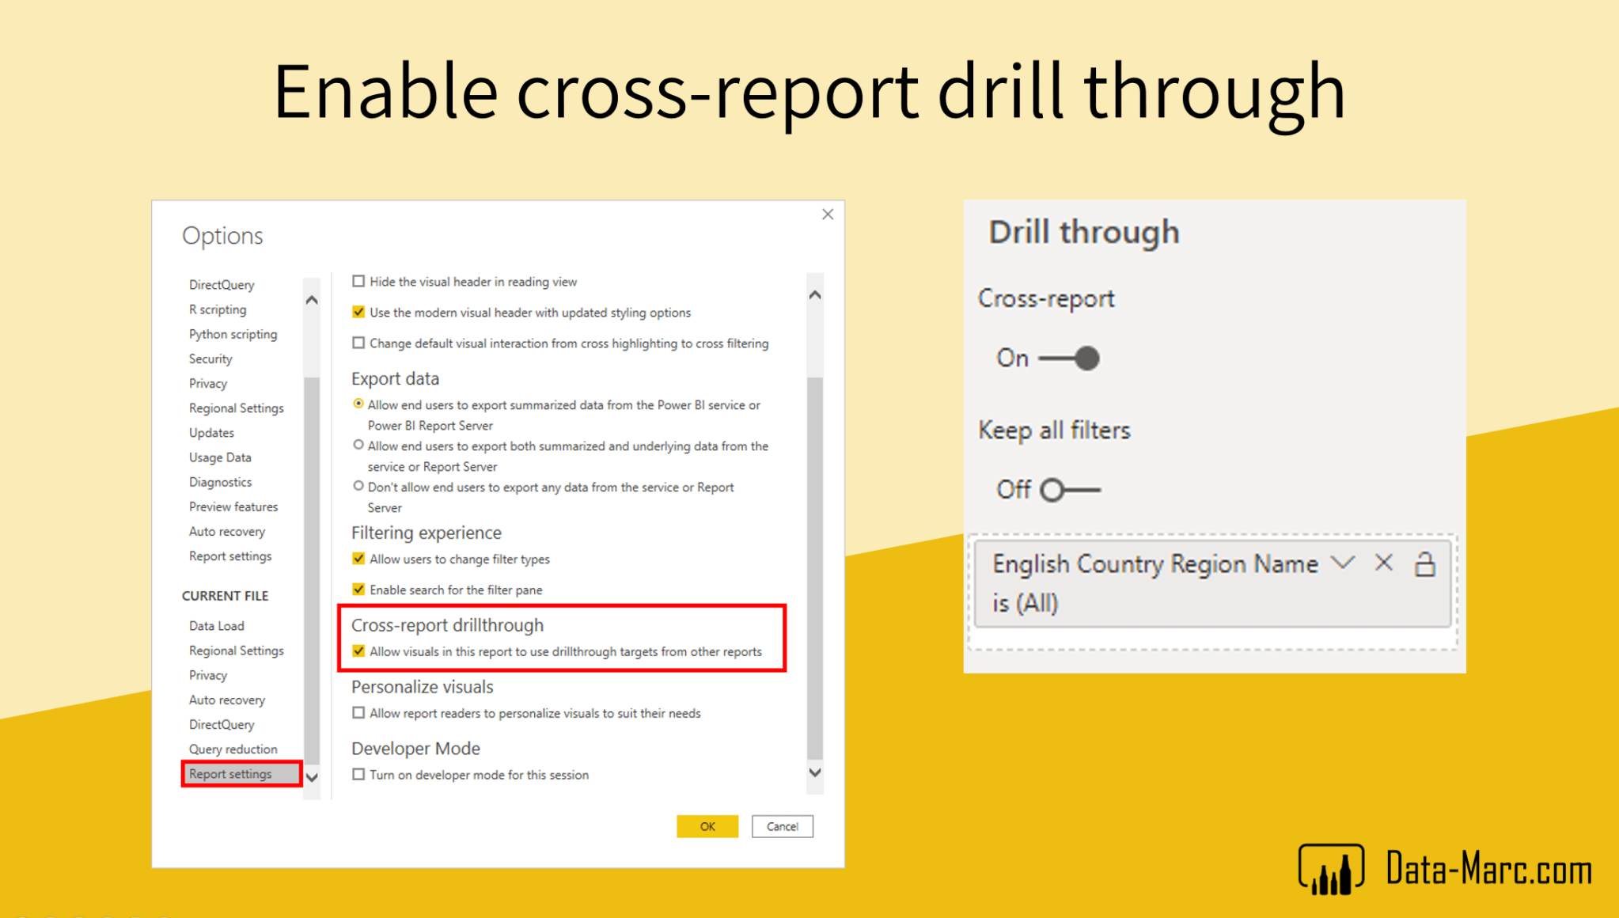
Task: Select Report settings under Current File
Action: coord(230,774)
